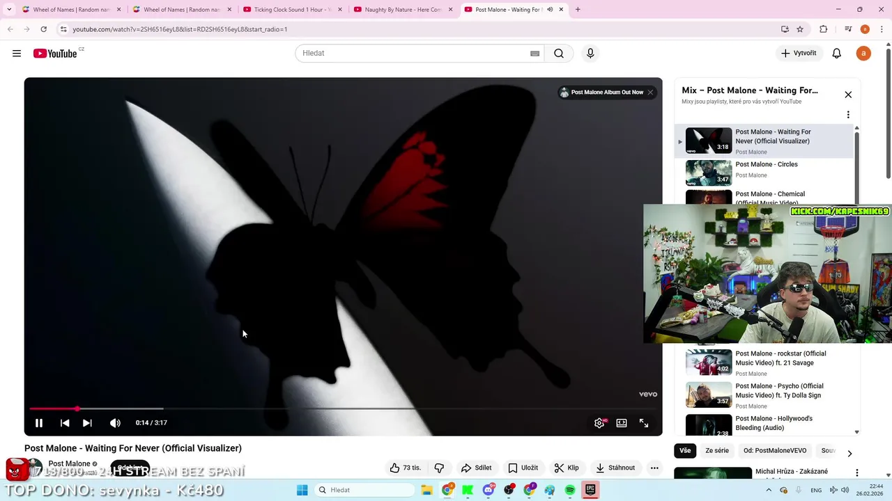The width and height of the screenshot is (892, 501).
Task: Like the video with 73 tis.
Action: tap(405, 468)
